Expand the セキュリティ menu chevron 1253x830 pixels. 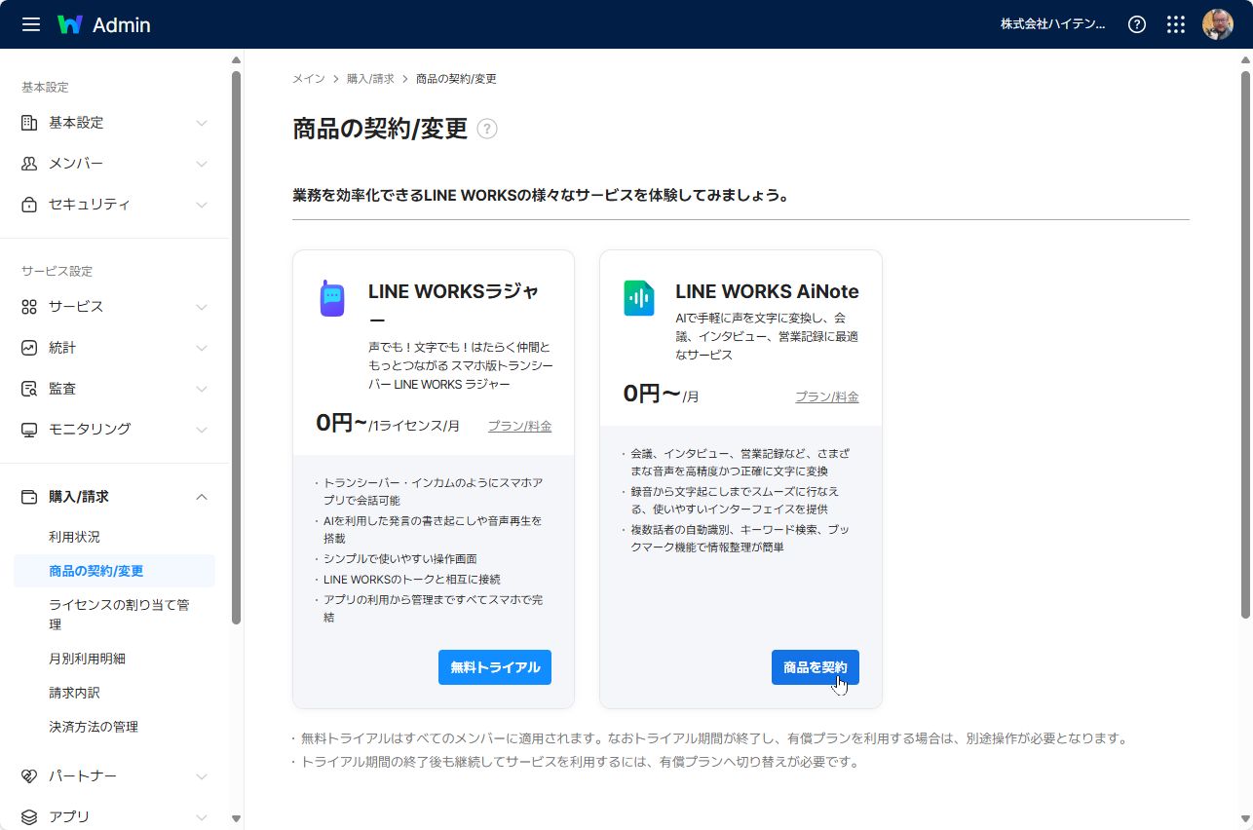pyautogui.click(x=202, y=205)
